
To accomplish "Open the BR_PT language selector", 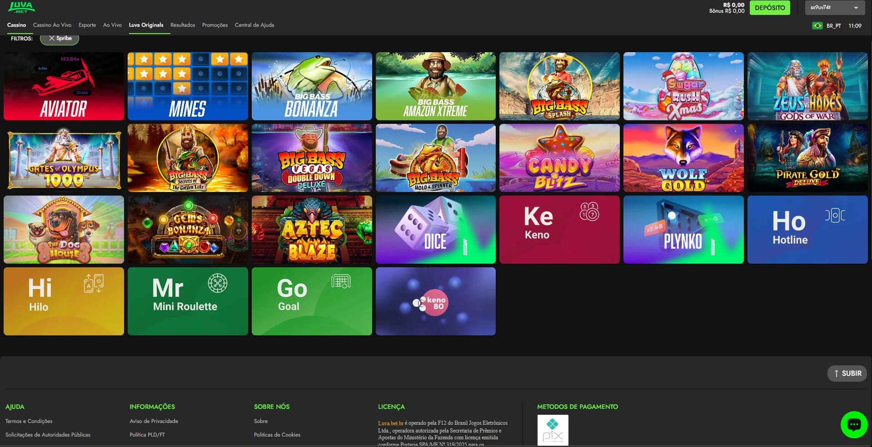I will point(833,26).
